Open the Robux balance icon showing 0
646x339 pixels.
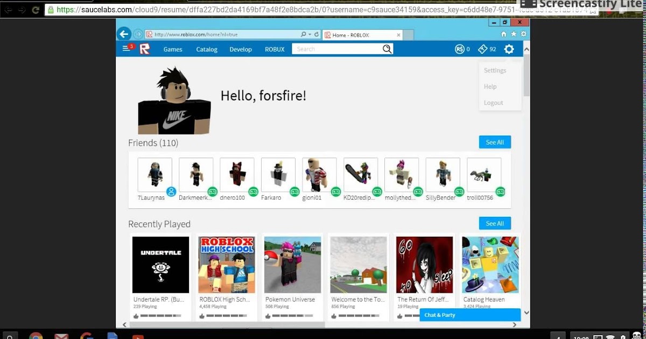pyautogui.click(x=459, y=49)
